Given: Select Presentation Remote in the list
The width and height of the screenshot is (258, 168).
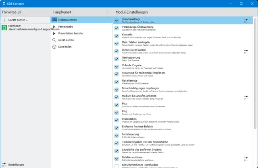Looking at the screenshot, I should point(81,33).
